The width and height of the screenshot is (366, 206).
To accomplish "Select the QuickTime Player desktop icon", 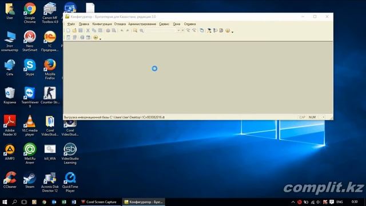I will (x=70, y=182).
